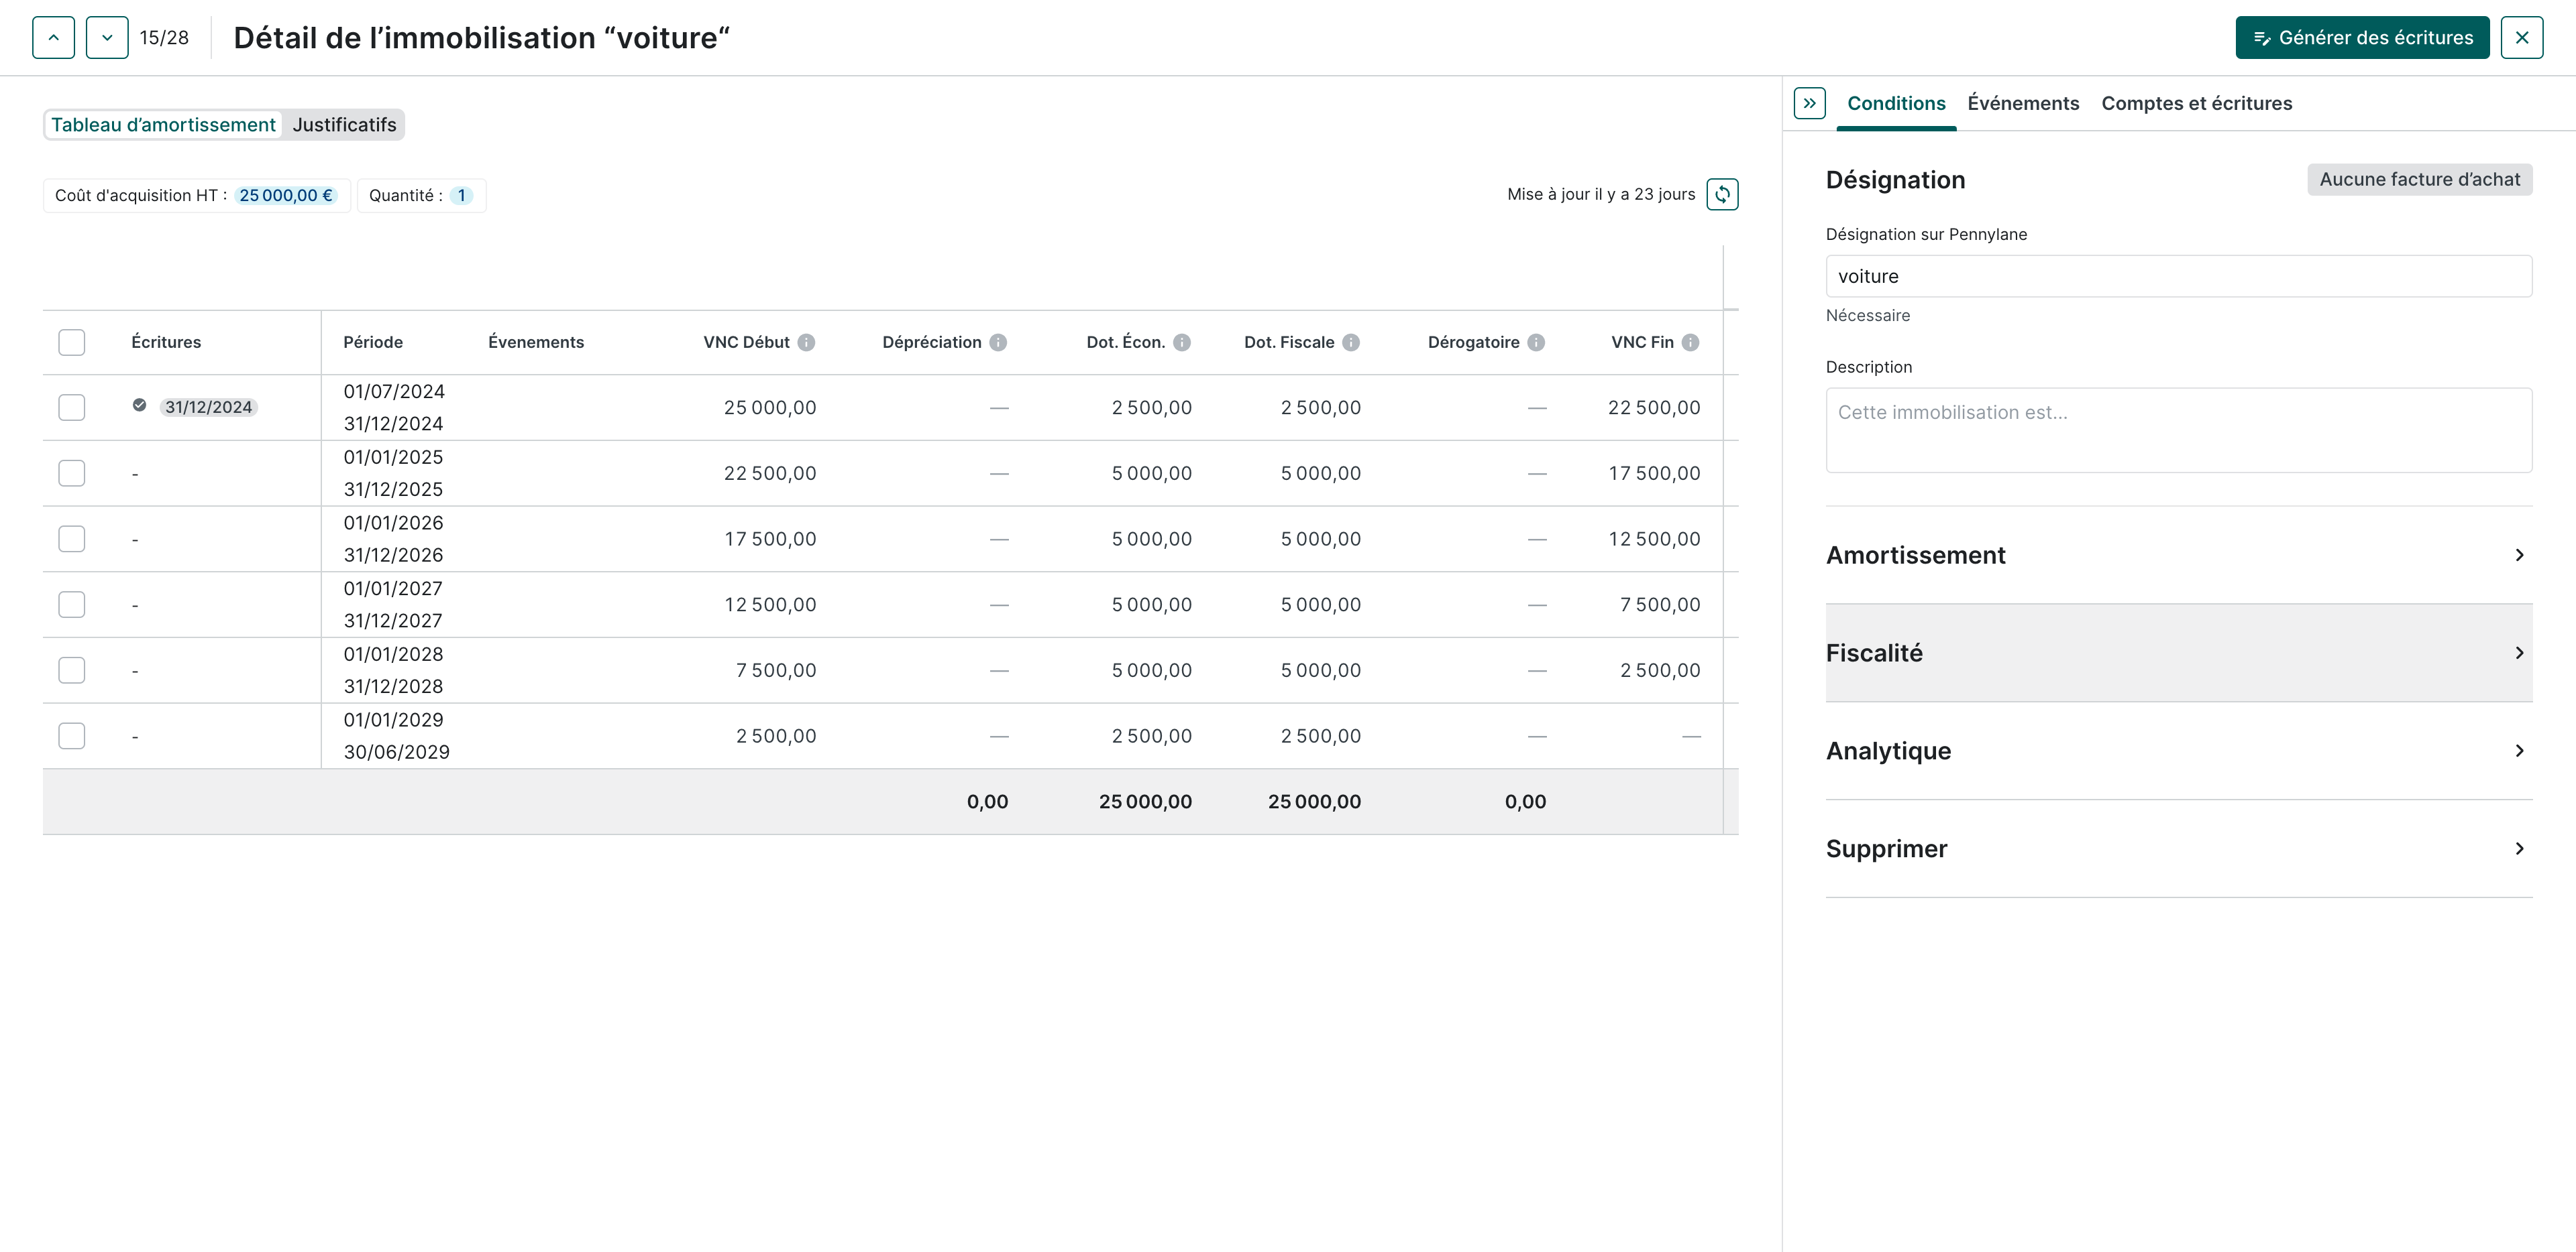Open info icon next to VNC Début
The image size is (2576, 1252).
coord(806,342)
